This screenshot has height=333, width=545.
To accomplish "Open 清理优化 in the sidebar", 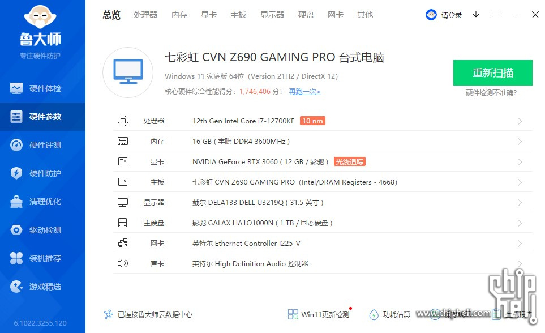I will coord(42,202).
